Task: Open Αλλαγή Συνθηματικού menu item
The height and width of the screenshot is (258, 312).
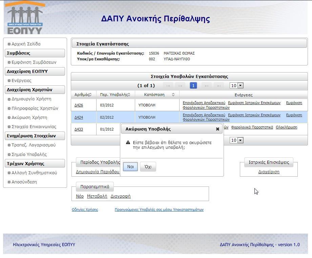Action: [x=34, y=173]
